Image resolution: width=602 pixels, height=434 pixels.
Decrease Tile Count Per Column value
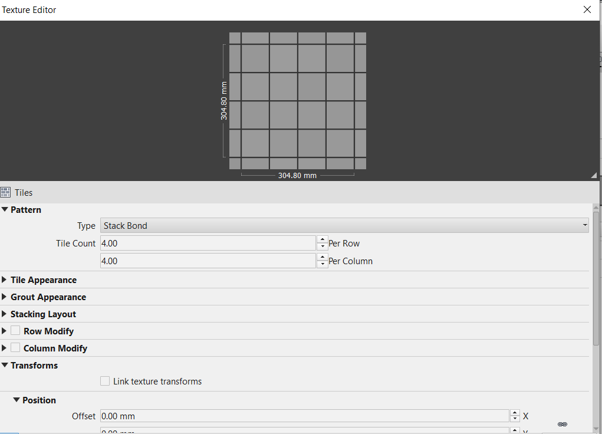pos(323,264)
